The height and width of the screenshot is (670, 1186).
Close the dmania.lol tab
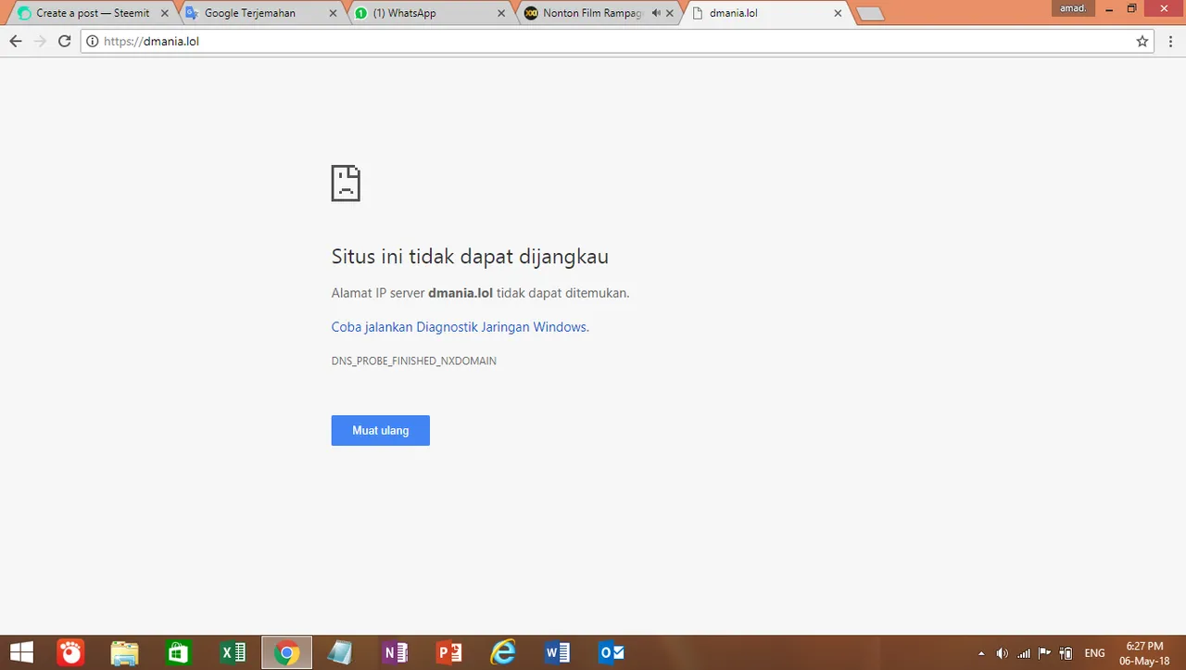838,13
